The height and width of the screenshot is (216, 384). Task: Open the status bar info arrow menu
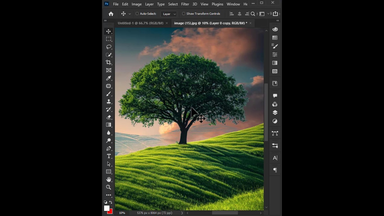[182, 213]
